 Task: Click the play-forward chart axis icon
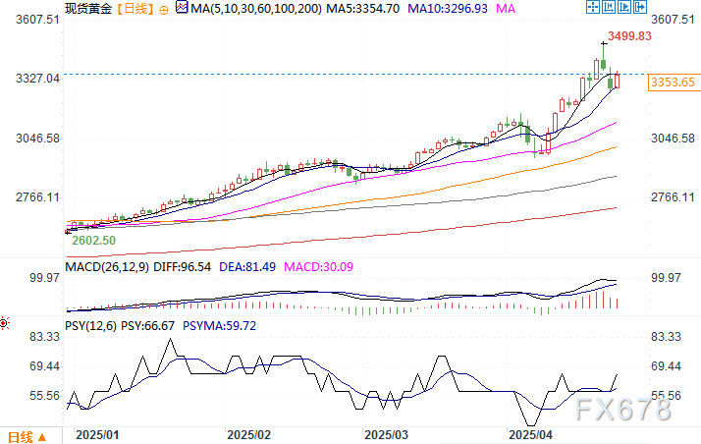[624, 7]
